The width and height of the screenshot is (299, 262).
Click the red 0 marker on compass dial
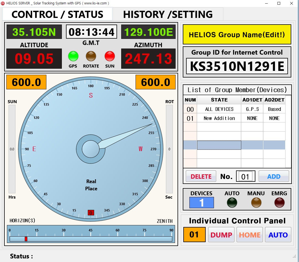(x=91, y=213)
